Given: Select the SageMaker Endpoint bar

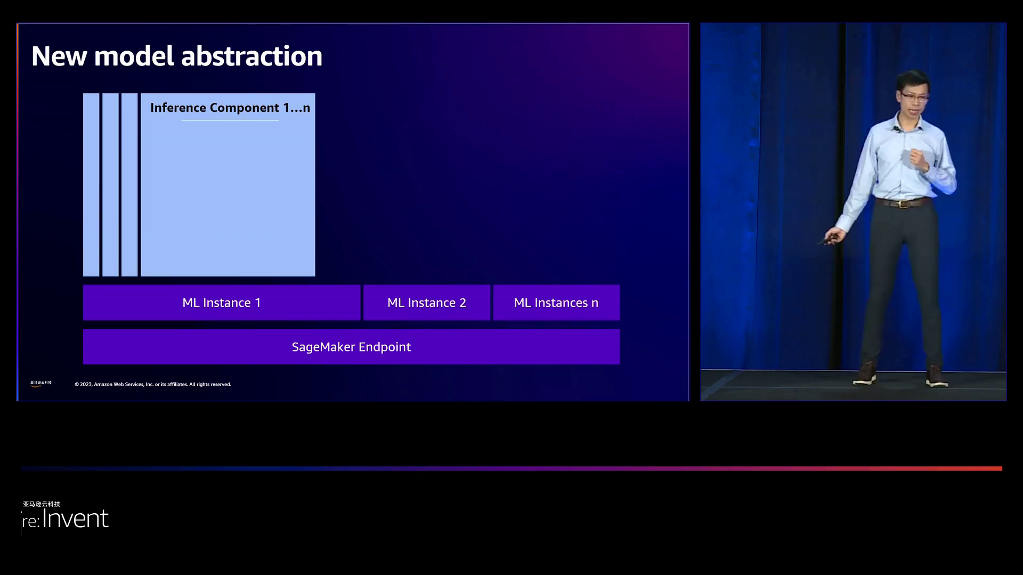Looking at the screenshot, I should click(352, 347).
